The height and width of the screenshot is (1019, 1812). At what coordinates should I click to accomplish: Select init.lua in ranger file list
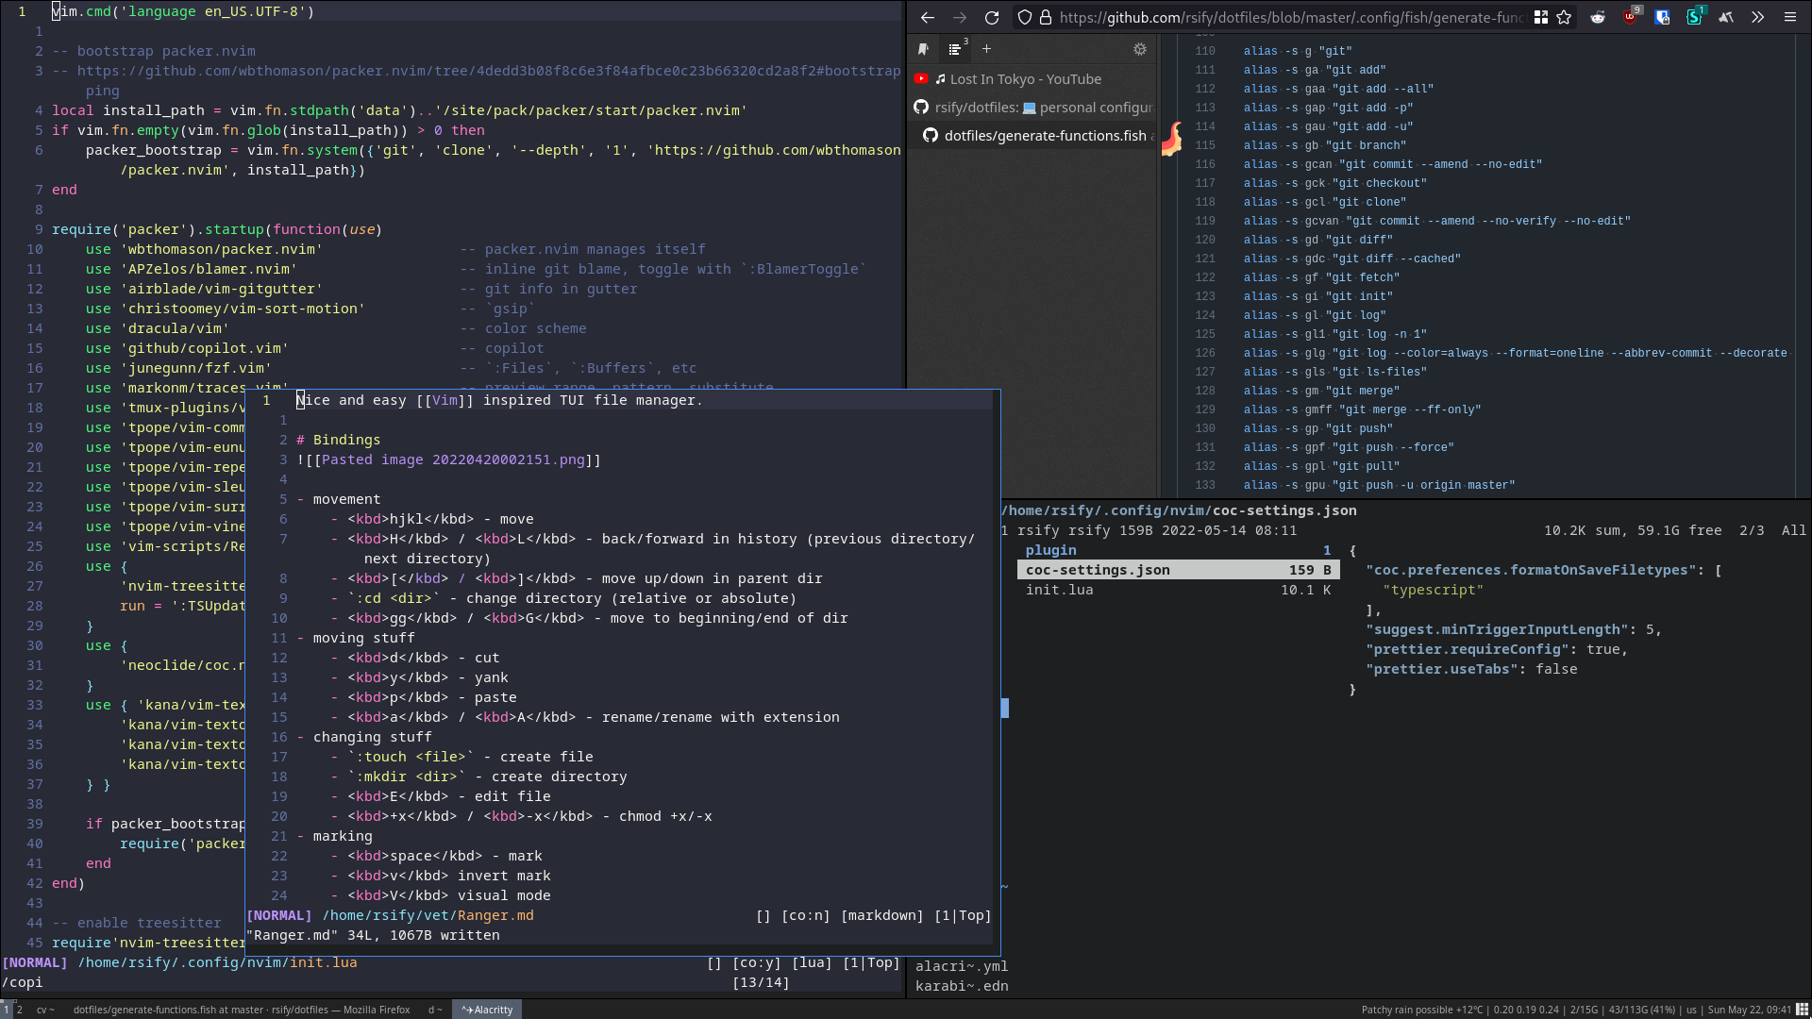pyautogui.click(x=1178, y=590)
